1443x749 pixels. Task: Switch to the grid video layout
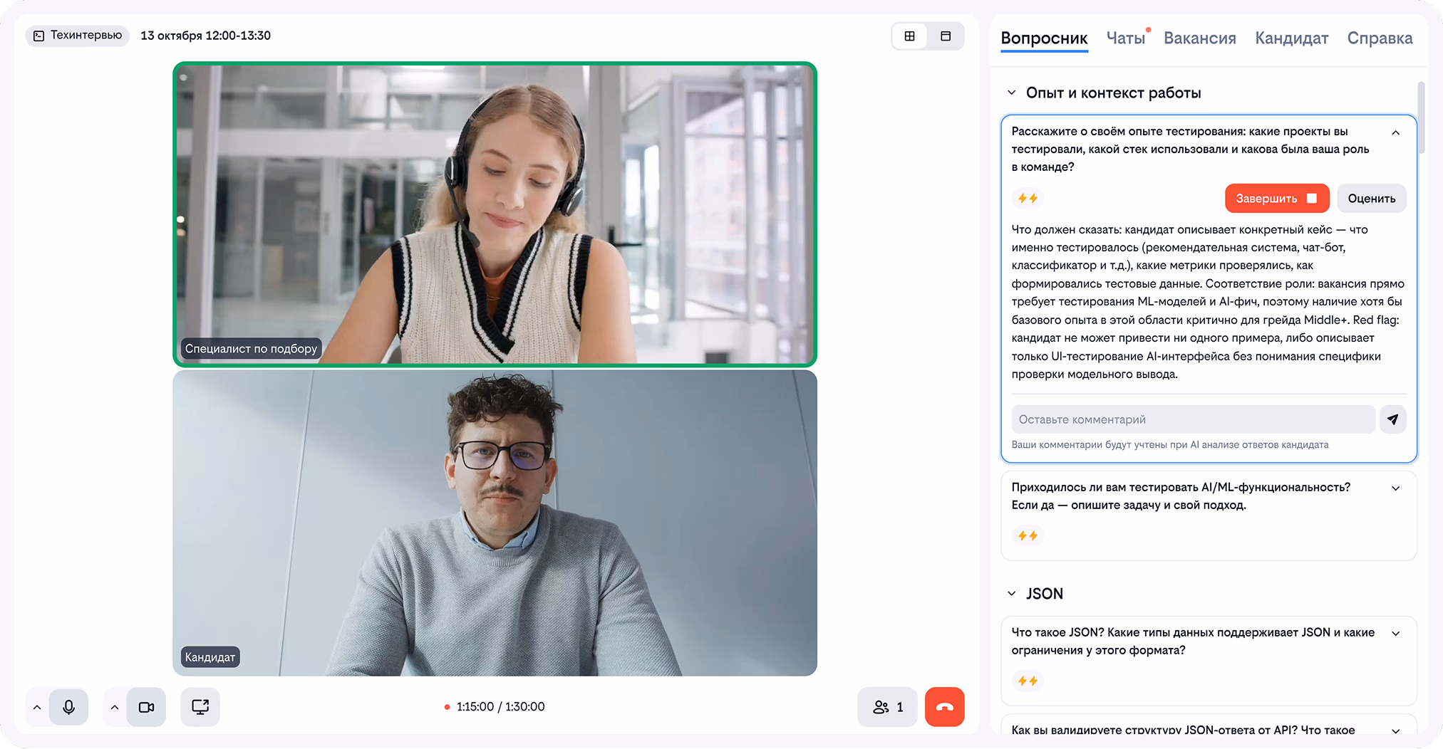pyautogui.click(x=910, y=36)
